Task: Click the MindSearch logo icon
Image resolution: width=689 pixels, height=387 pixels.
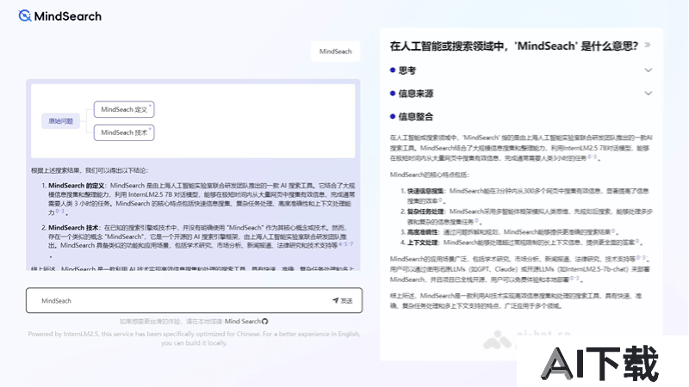Action: (25, 15)
